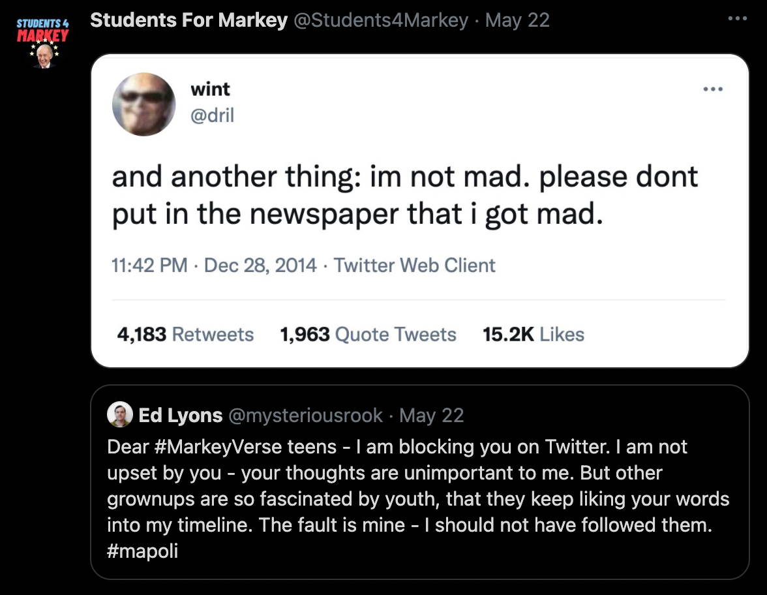Click wint's profile picture
Viewport: 767px width, 595px height.
pos(144,104)
